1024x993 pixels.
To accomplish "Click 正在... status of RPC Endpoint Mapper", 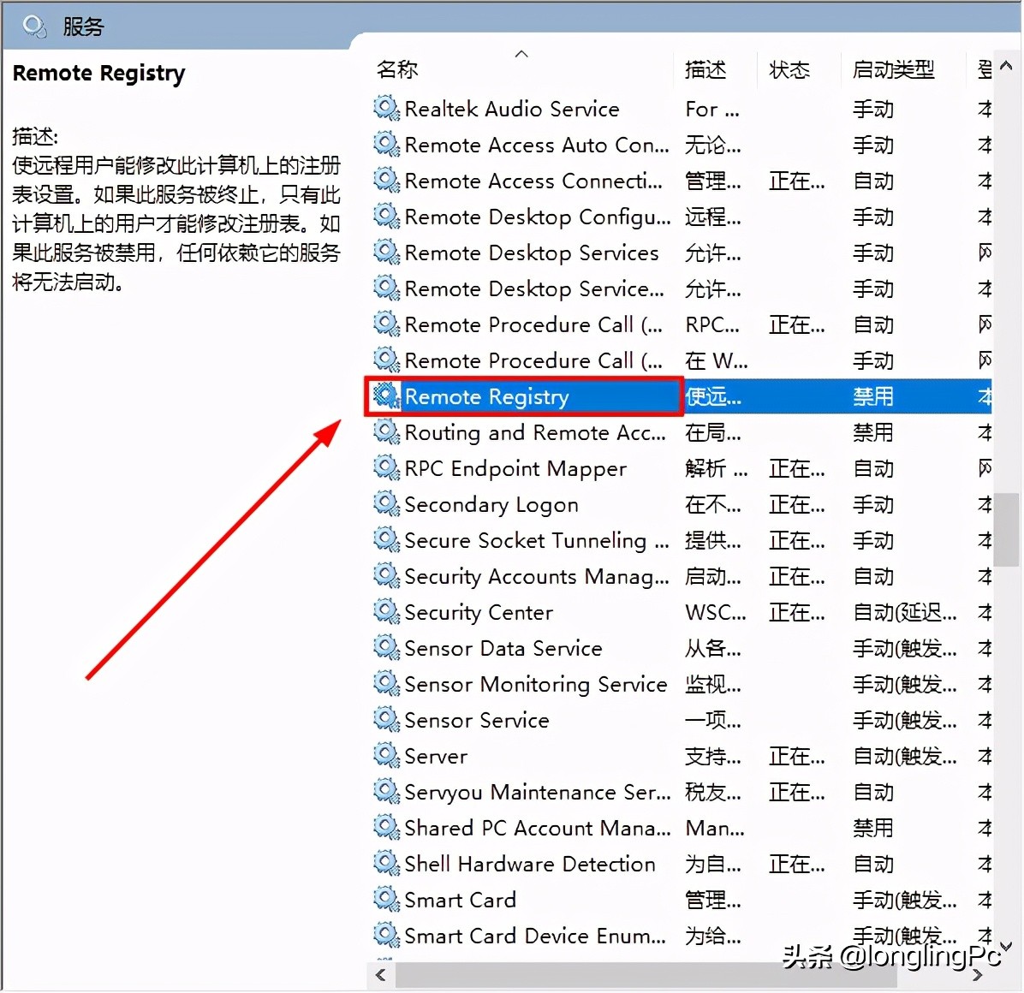I will point(797,469).
